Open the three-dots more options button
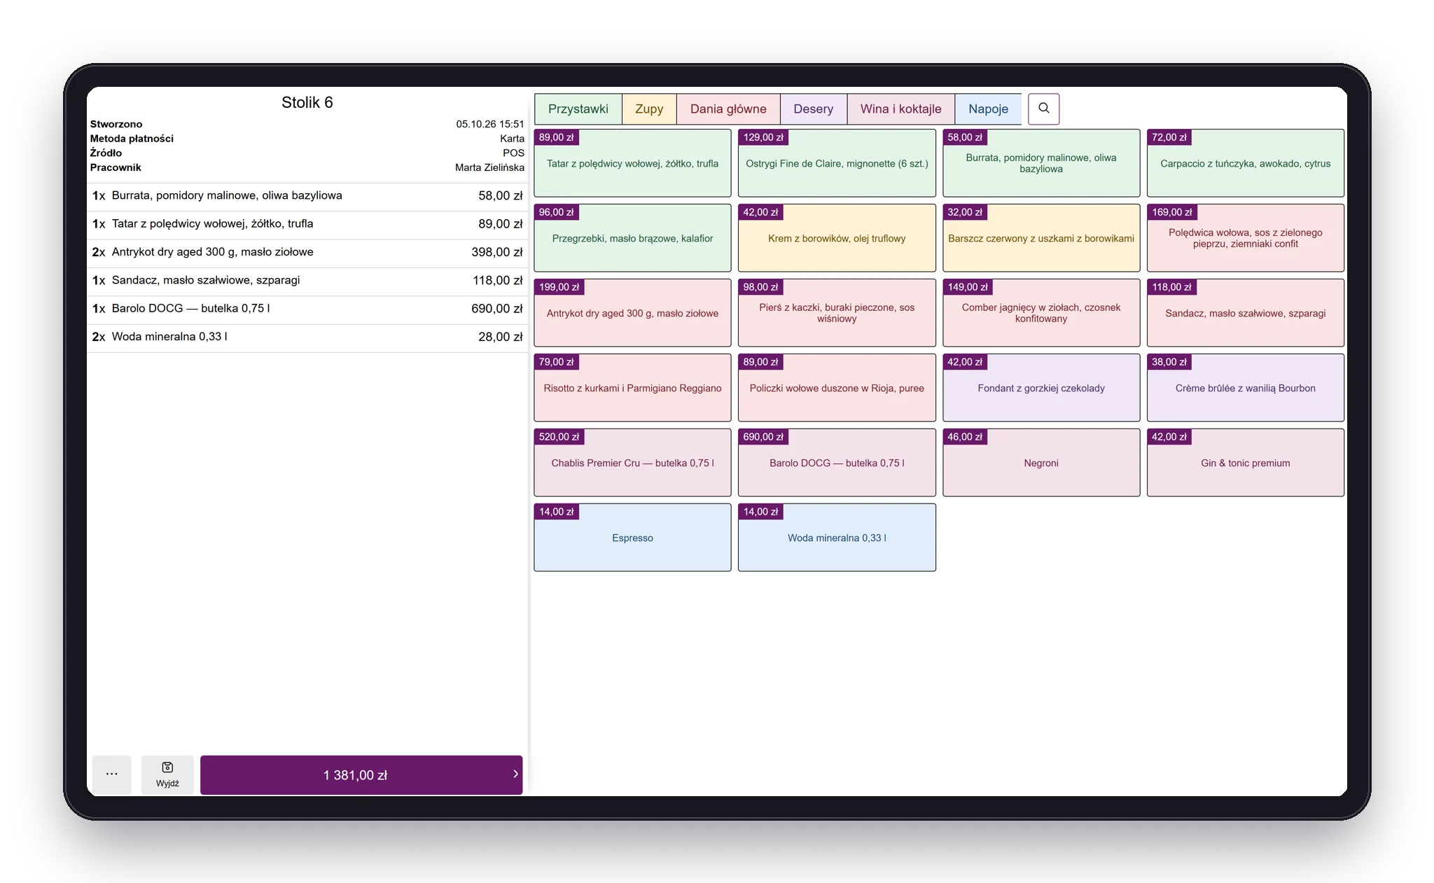Image resolution: width=1434 pixels, height=883 pixels. [112, 774]
